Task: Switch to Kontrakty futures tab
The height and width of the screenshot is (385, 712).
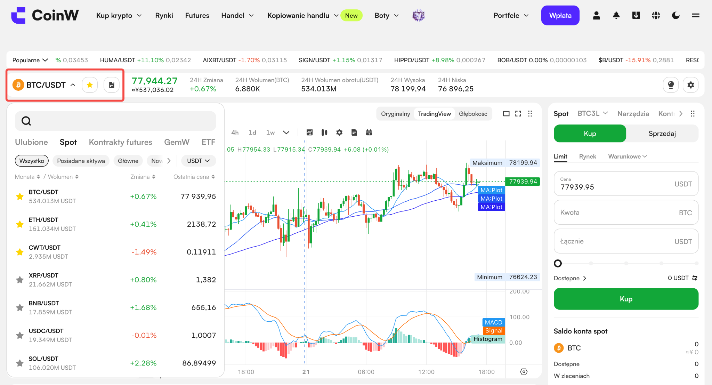Action: (120, 142)
